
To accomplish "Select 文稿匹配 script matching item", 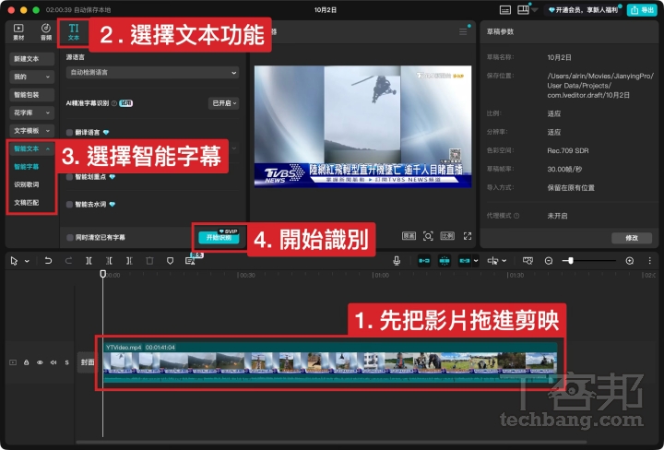I will [26, 203].
